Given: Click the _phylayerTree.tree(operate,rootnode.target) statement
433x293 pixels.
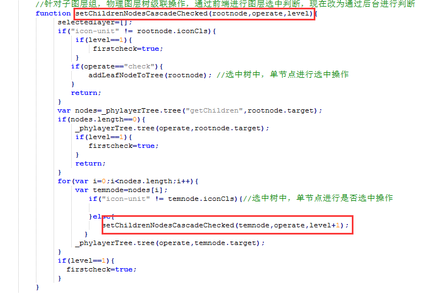Looking at the screenshot, I should [x=172, y=128].
